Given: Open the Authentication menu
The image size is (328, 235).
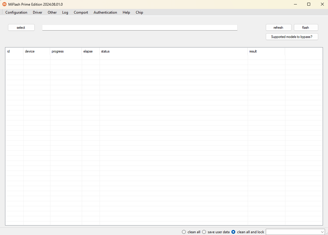Looking at the screenshot, I should 105,12.
